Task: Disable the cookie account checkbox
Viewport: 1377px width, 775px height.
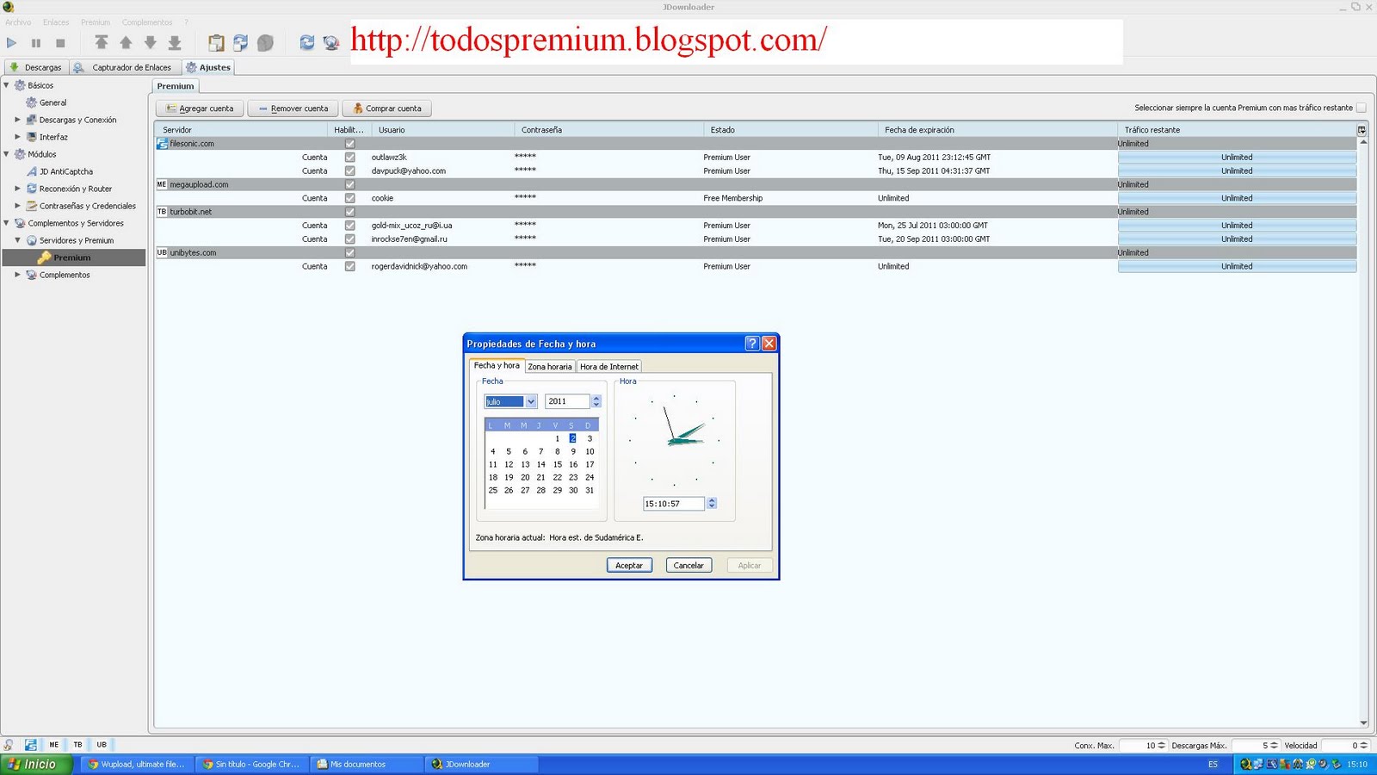Action: pos(349,198)
